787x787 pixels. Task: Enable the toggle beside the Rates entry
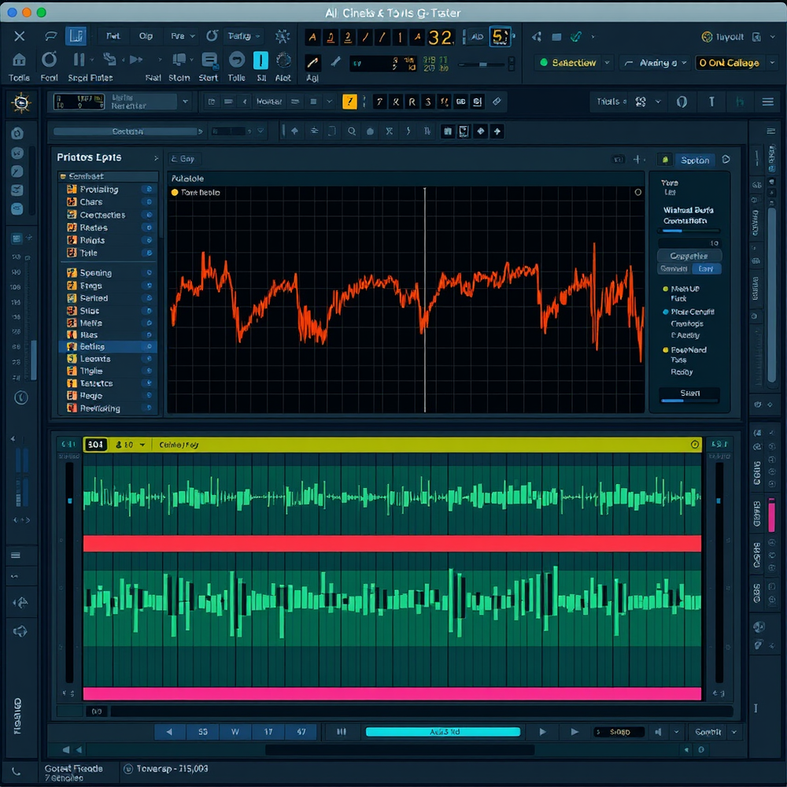tap(150, 227)
